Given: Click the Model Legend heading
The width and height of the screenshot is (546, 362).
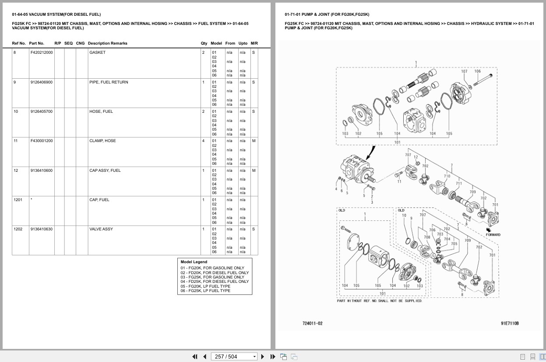Looking at the screenshot, I should pos(194,262).
